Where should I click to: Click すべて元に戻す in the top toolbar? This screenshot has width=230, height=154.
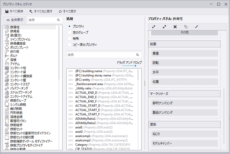[x=41, y=11]
